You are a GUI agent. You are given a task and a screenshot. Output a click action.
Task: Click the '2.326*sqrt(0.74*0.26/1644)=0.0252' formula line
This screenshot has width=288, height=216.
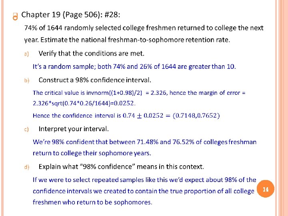(x=84, y=103)
